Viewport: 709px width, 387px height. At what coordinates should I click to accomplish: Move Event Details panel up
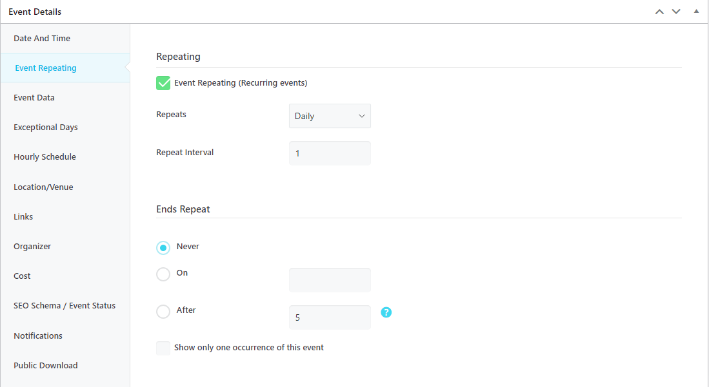[x=659, y=12]
